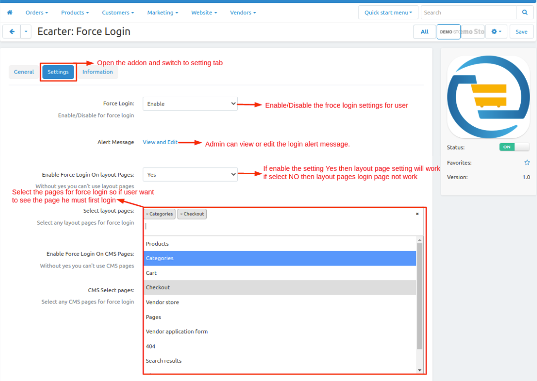Open Enable Force Login On layout Pages dropdown

(190, 174)
